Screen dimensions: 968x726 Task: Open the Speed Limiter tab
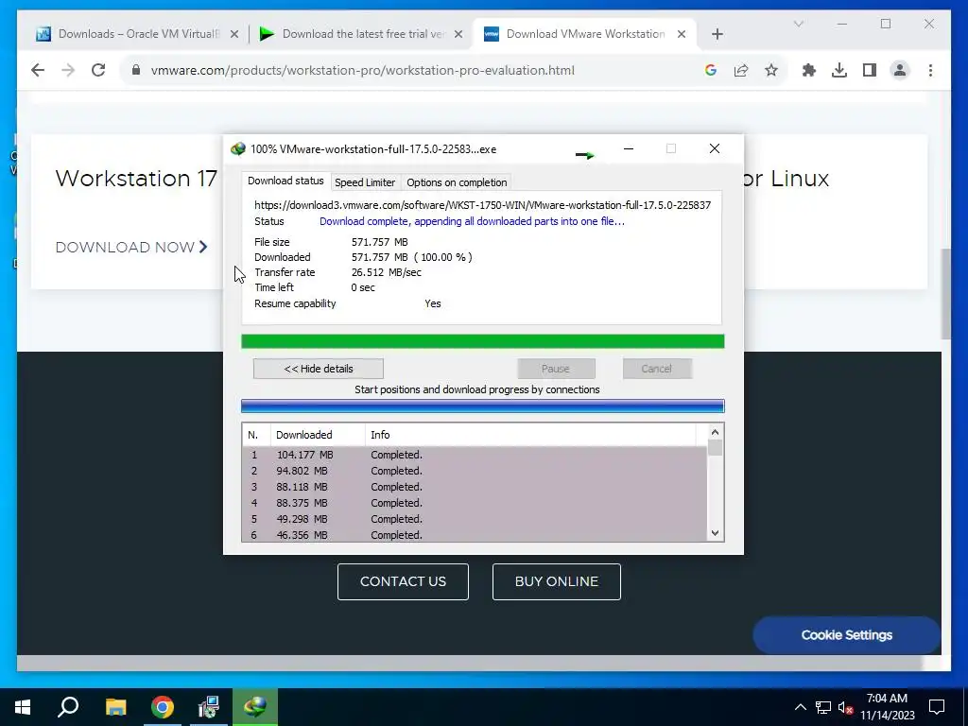point(365,182)
